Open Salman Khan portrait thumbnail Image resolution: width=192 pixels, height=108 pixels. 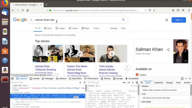(181, 51)
